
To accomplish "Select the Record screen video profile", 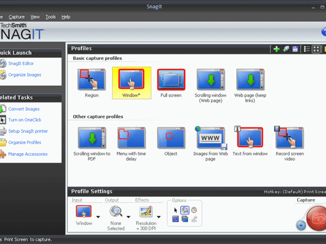I will (x=290, y=144).
